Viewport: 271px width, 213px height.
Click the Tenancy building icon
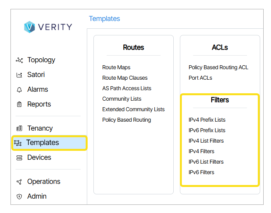[19, 129]
